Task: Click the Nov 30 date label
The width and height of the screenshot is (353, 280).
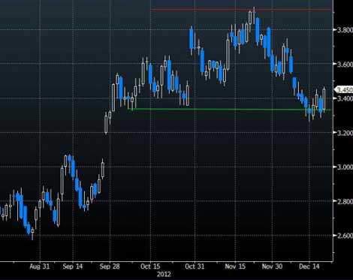Action: 272,266
